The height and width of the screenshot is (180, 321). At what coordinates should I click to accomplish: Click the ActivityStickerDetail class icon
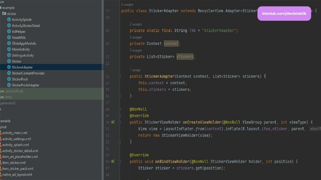coord(9,25)
